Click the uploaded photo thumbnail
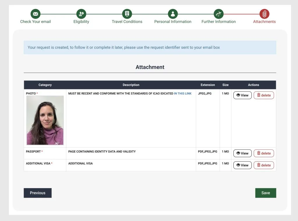Image resolution: width=298 pixels, height=221 pixels. (x=45, y=120)
